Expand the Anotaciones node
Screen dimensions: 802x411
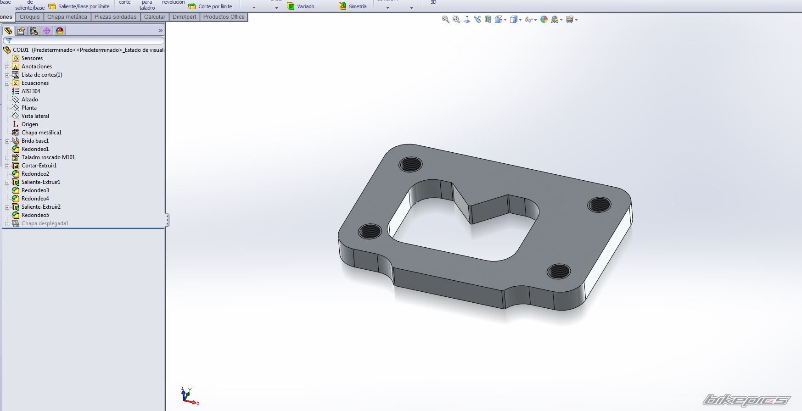coord(7,67)
